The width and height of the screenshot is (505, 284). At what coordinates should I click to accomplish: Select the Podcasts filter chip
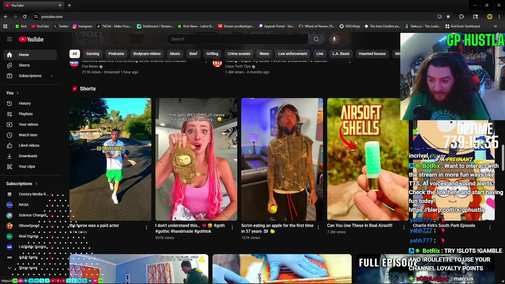pyautogui.click(x=116, y=54)
